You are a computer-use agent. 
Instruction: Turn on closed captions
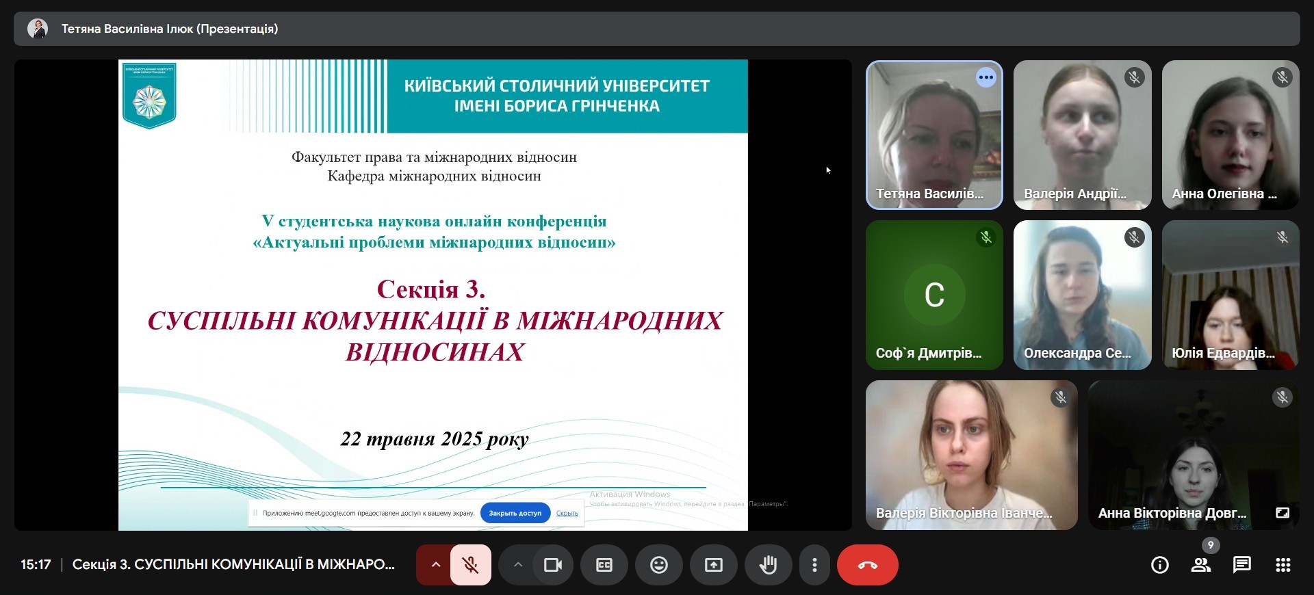click(604, 565)
